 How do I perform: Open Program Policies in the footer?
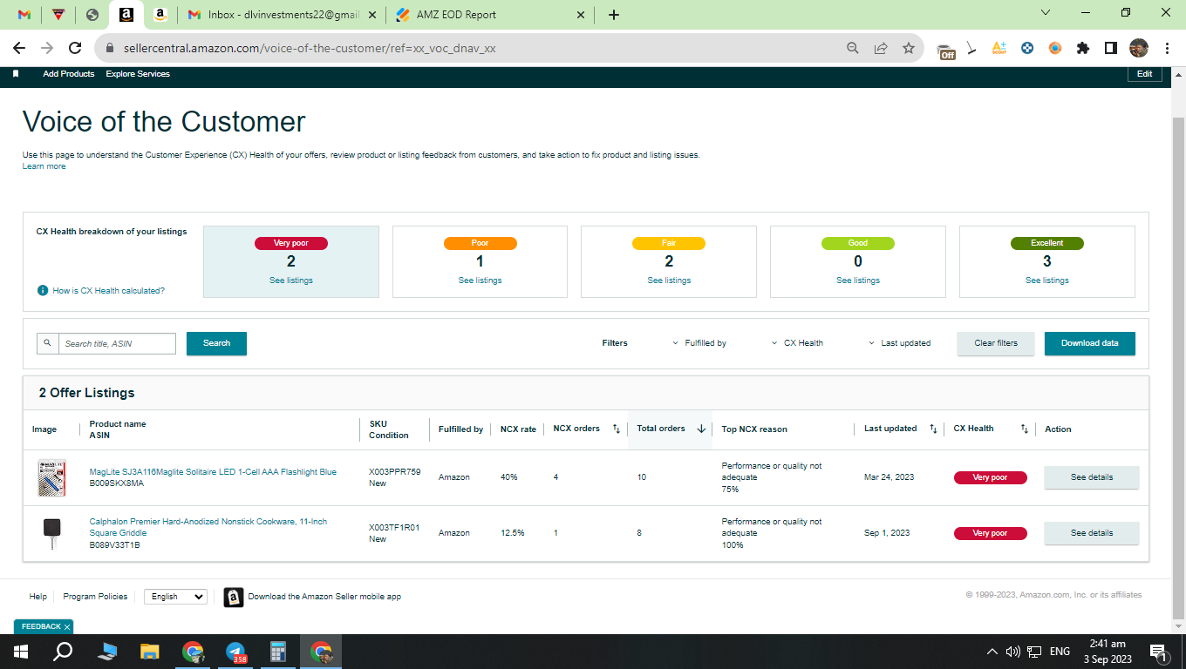point(95,597)
